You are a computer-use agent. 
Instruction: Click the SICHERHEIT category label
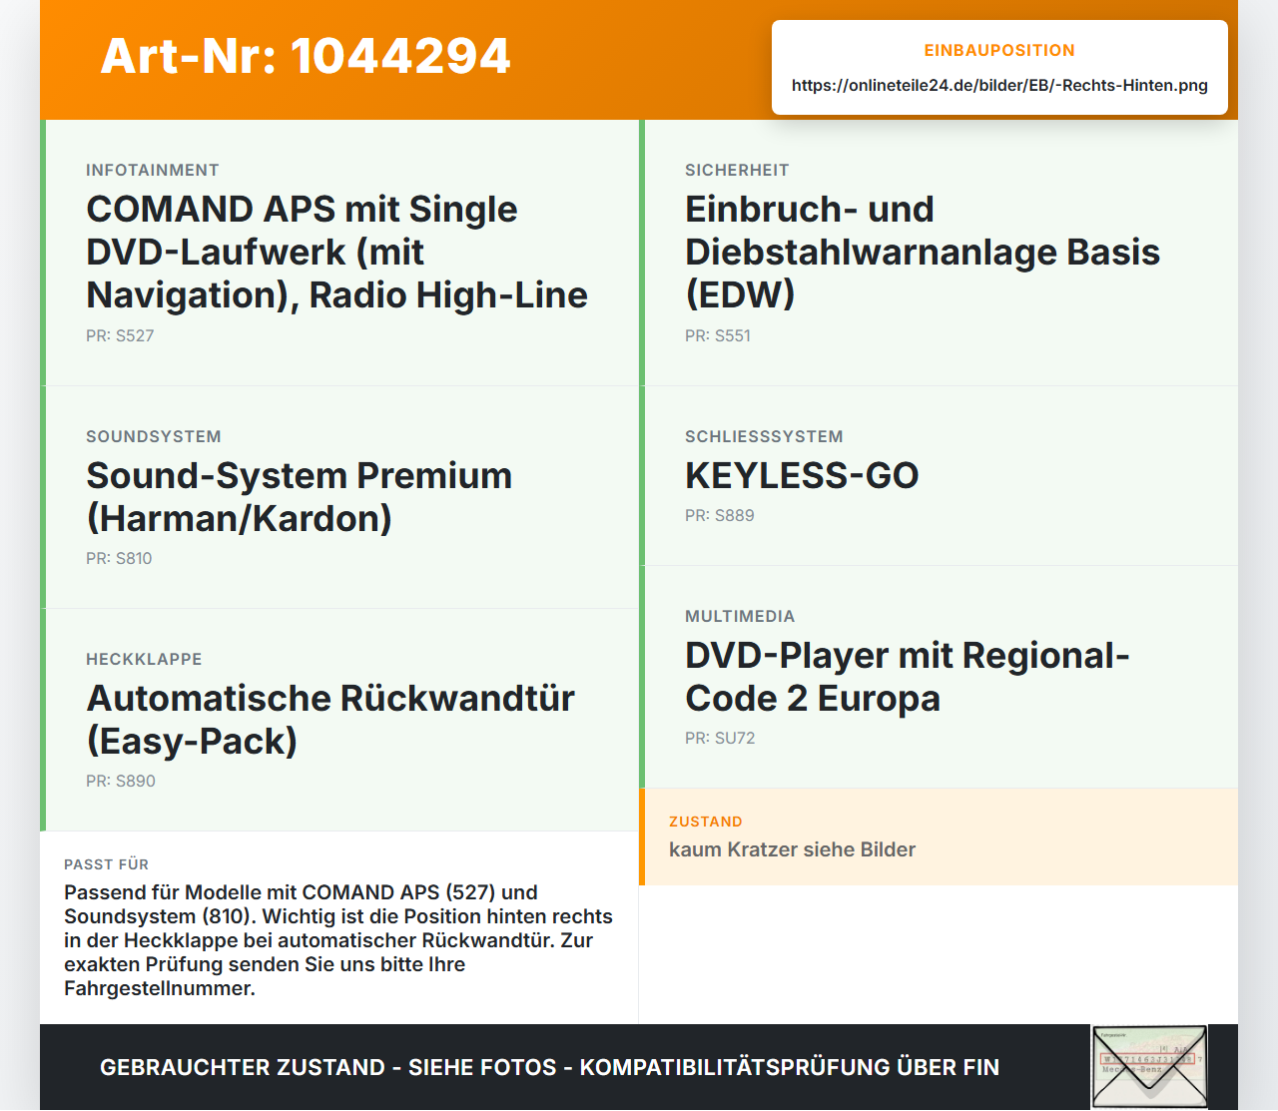tap(737, 170)
